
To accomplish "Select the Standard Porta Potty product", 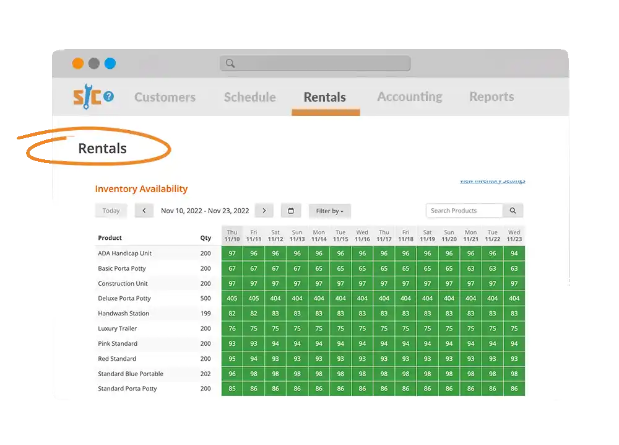I will pos(128,389).
